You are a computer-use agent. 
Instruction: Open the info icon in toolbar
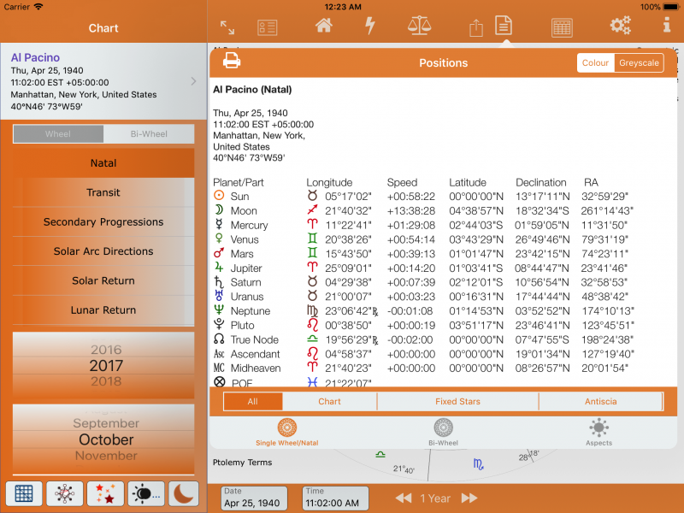[x=667, y=26]
